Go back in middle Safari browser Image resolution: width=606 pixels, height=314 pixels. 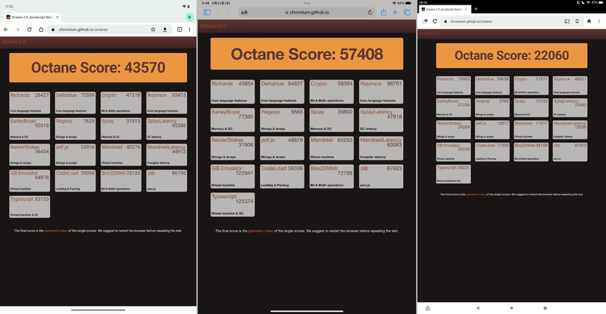218,12
